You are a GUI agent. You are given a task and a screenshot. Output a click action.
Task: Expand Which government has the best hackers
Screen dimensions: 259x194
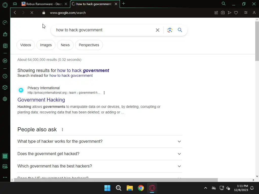[x=100, y=166]
